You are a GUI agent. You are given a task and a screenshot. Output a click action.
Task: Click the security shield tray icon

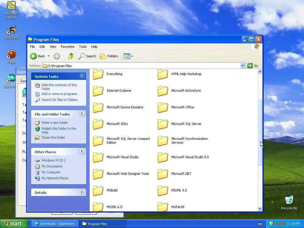(271, 224)
